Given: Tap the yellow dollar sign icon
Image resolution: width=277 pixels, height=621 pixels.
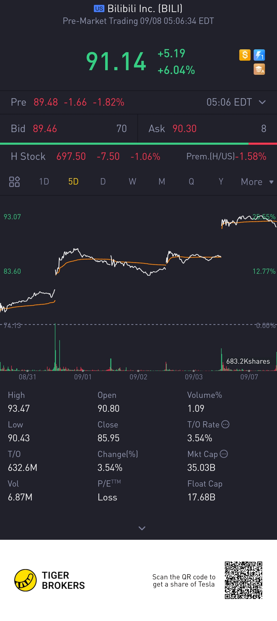Looking at the screenshot, I should [245, 55].
